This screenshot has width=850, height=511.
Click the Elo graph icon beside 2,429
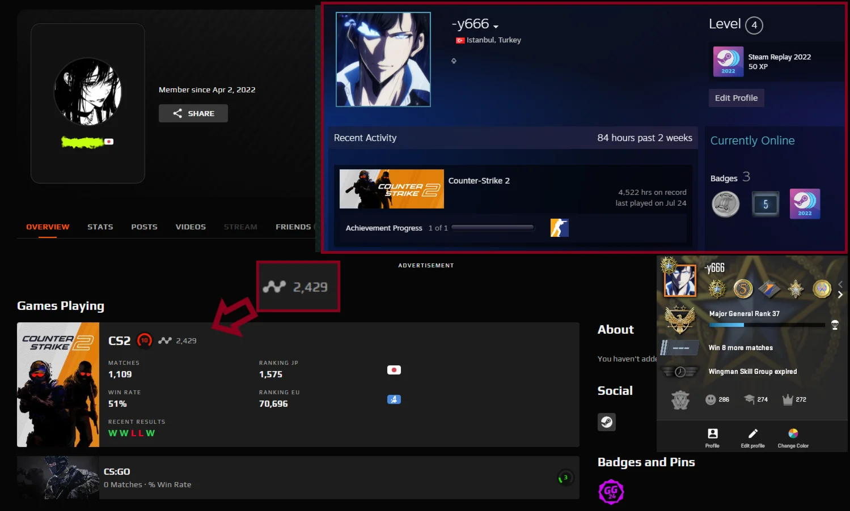[165, 340]
